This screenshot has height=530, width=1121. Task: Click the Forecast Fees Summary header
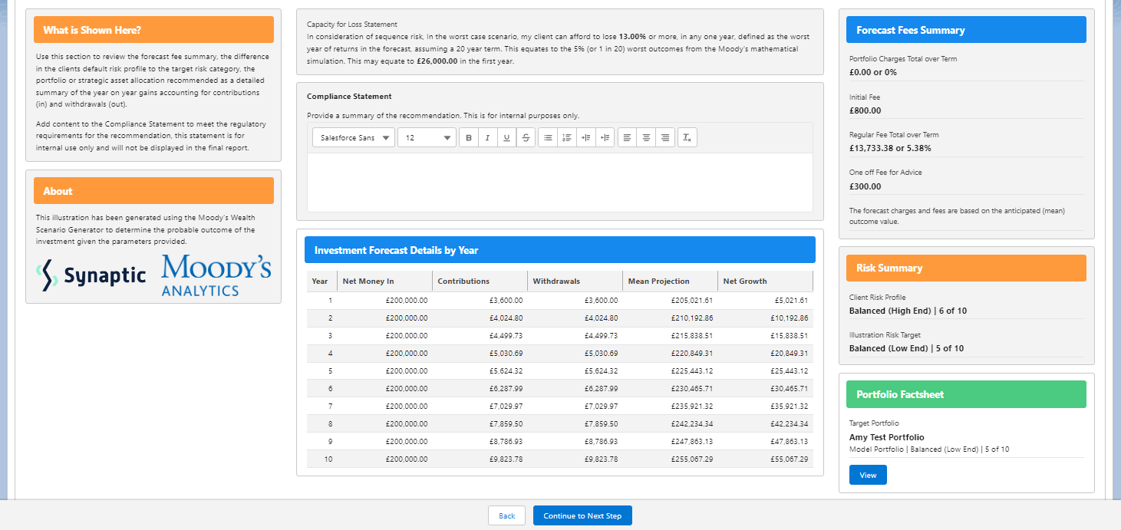(x=966, y=30)
